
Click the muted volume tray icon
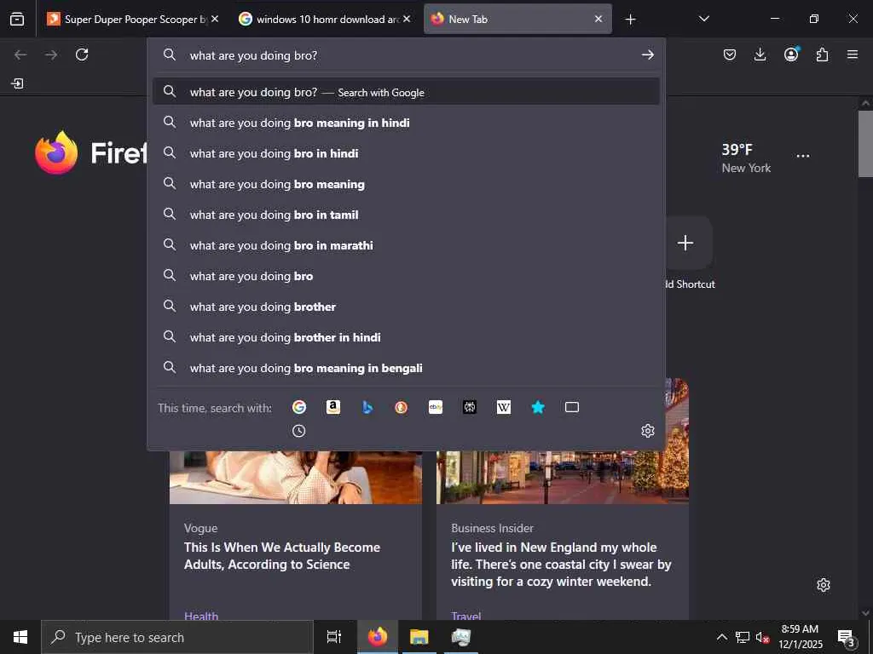click(x=761, y=637)
